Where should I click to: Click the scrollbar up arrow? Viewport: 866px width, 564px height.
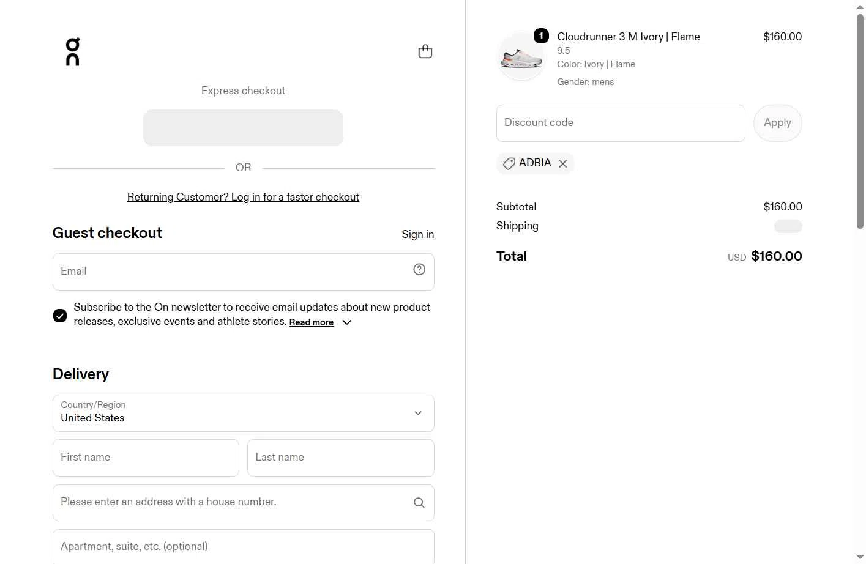(x=860, y=6)
